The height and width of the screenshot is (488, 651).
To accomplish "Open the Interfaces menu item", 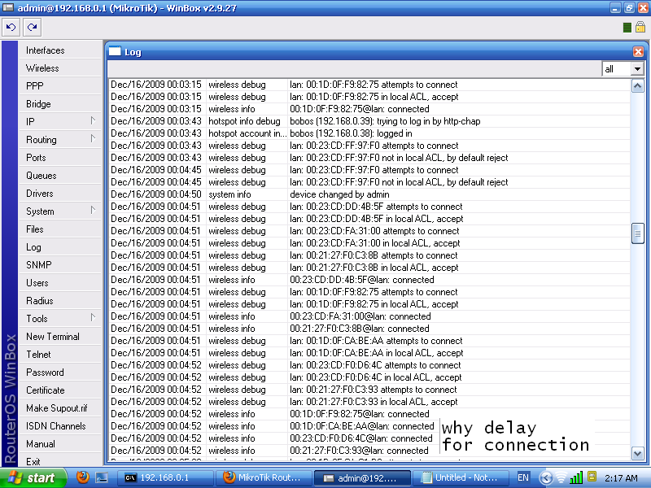I will (60, 50).
